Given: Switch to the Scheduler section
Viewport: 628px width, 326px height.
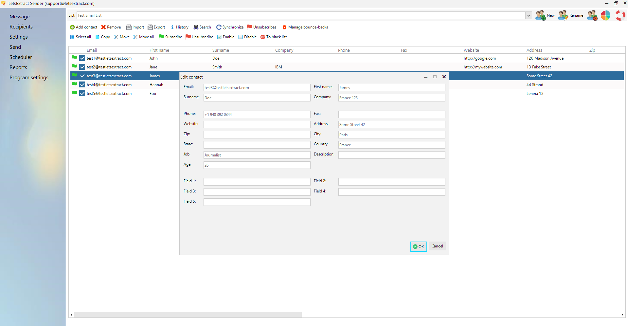Looking at the screenshot, I should [x=21, y=57].
